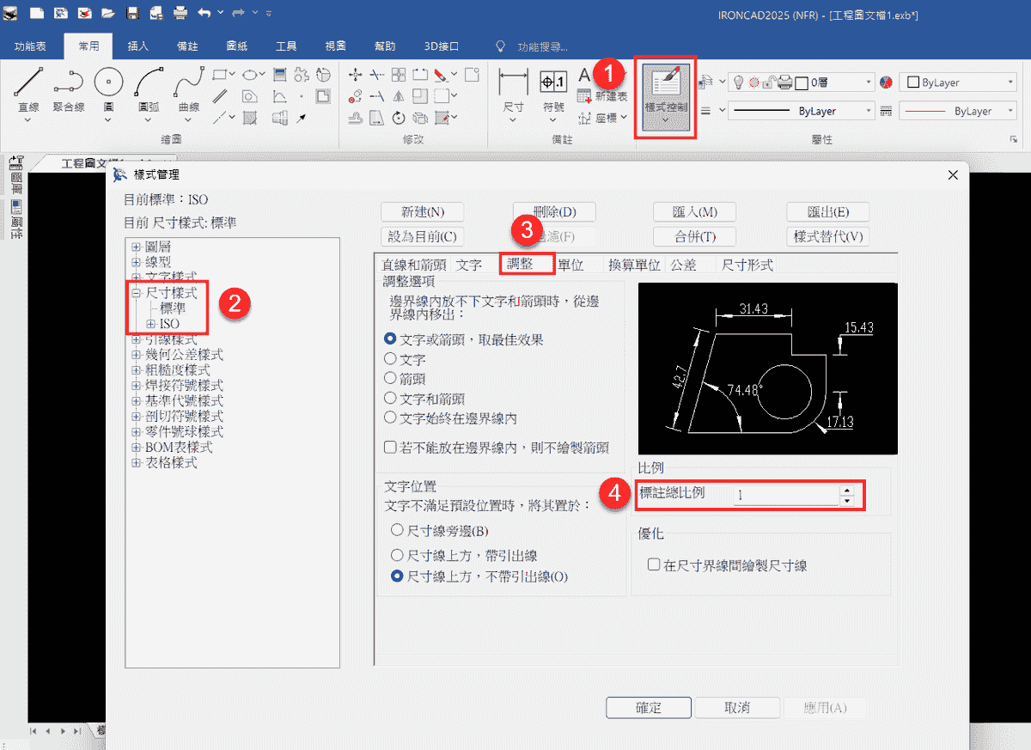
Task: Click the rotate icon in 修改 group
Action: (399, 118)
